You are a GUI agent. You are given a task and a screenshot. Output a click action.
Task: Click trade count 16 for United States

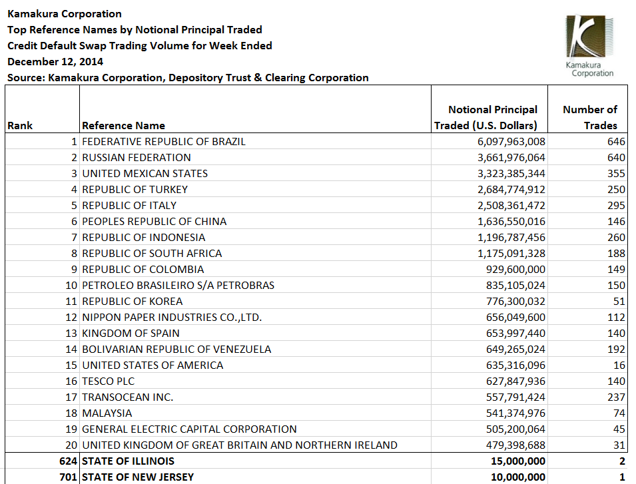coord(619,365)
